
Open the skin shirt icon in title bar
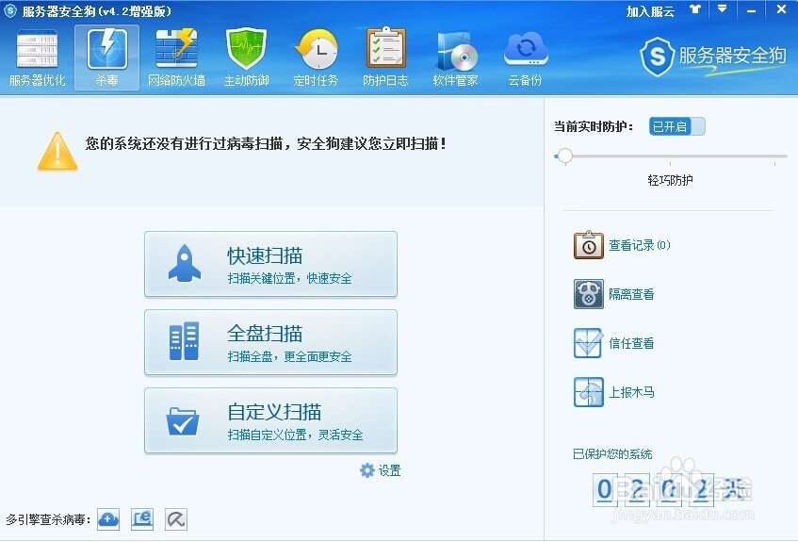[695, 9]
